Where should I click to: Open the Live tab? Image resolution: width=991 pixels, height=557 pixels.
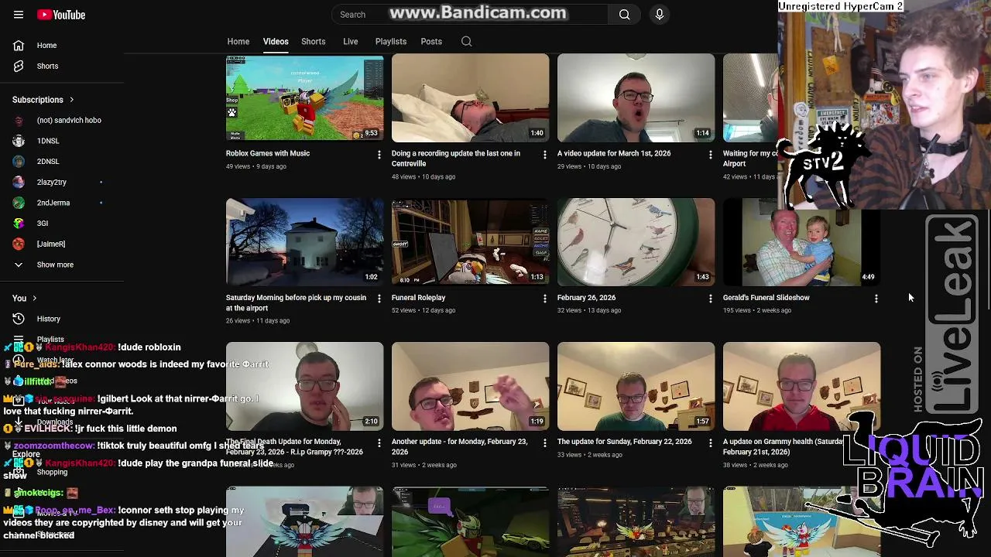pyautogui.click(x=351, y=42)
